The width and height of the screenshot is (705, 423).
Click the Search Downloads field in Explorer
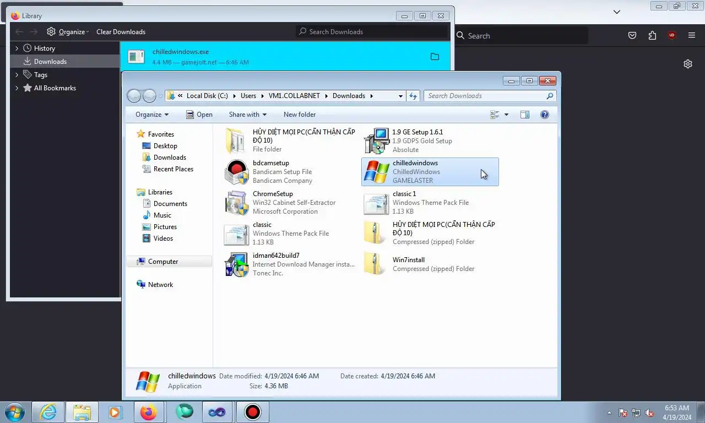point(490,96)
